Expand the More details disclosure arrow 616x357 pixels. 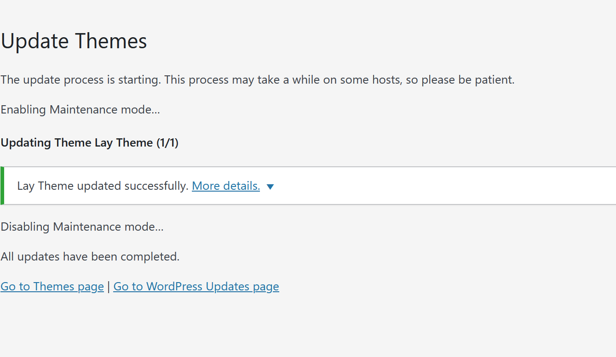click(x=271, y=187)
